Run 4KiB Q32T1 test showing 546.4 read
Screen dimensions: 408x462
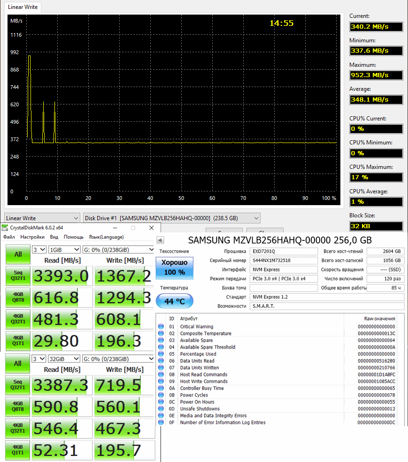pyautogui.click(x=18, y=429)
